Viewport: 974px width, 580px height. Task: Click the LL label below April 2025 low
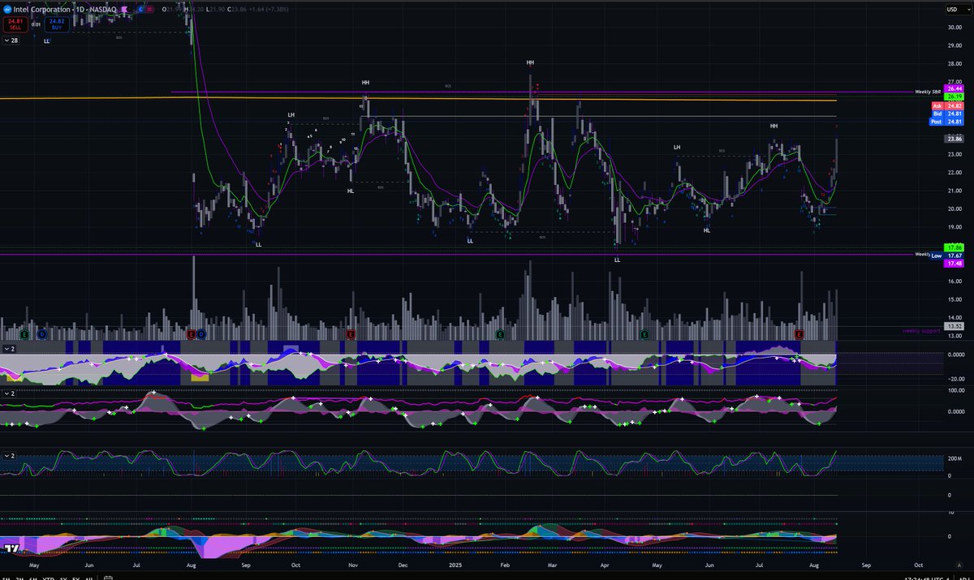coord(617,260)
